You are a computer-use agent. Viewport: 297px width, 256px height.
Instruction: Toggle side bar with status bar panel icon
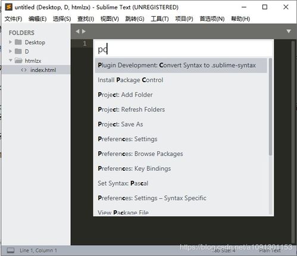tap(11, 251)
